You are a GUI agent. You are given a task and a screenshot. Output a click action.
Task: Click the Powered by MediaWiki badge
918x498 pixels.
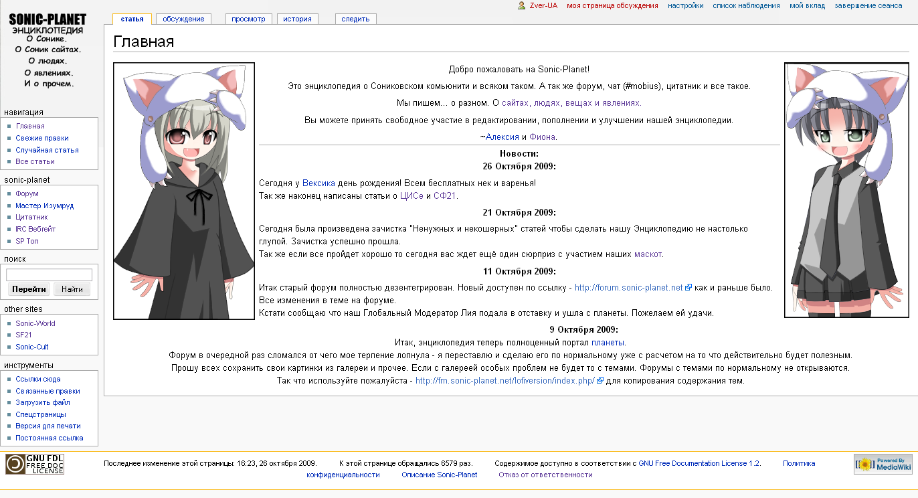pyautogui.click(x=883, y=464)
